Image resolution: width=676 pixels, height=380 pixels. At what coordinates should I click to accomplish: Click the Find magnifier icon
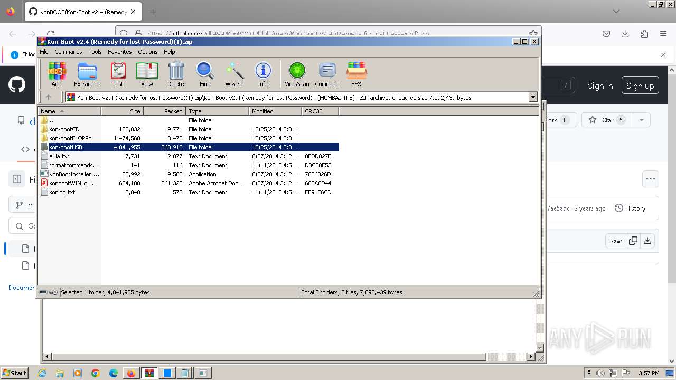[205, 74]
